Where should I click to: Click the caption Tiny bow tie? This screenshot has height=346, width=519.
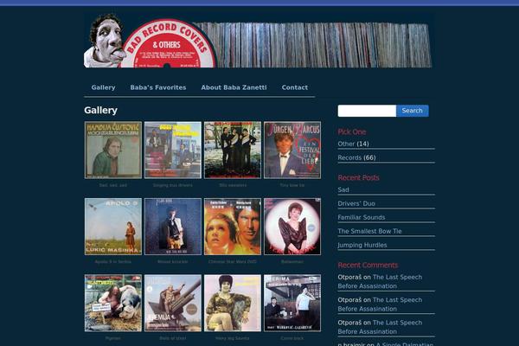point(292,185)
